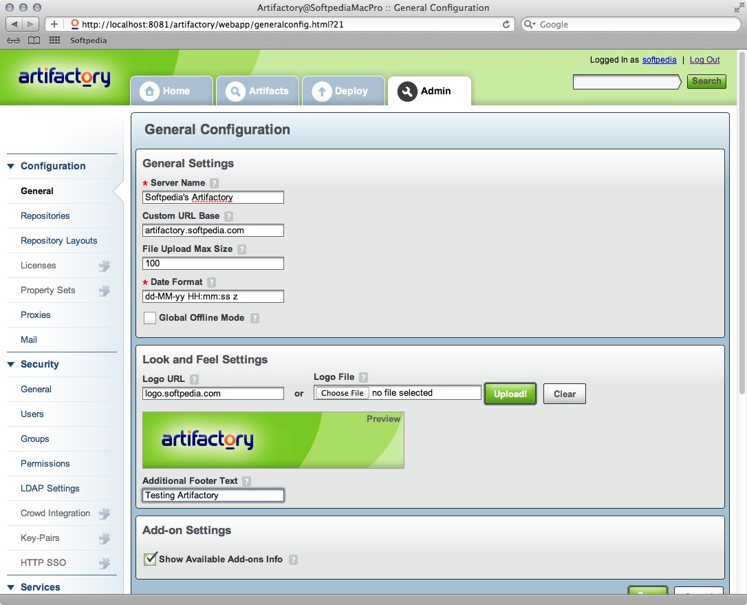Screen dimensions: 747x605
Task: Click the softpedia username link
Action: pyautogui.click(x=660, y=60)
